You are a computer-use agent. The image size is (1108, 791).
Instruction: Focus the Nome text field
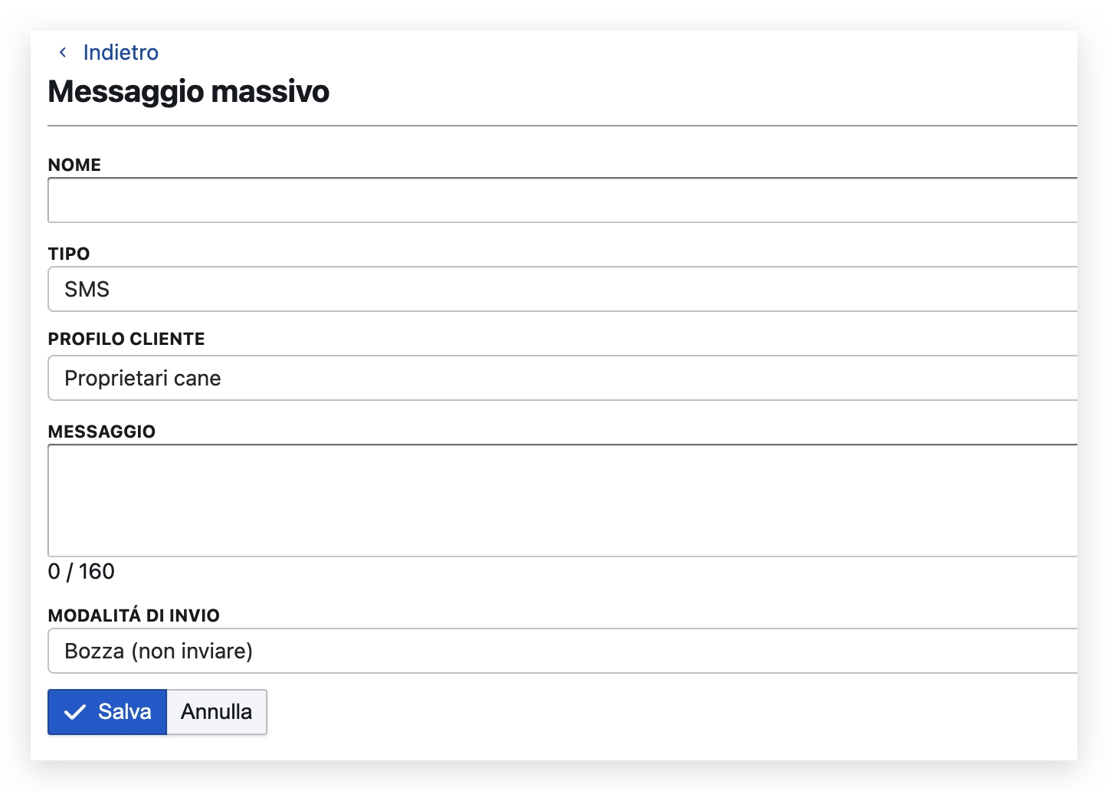point(562,200)
